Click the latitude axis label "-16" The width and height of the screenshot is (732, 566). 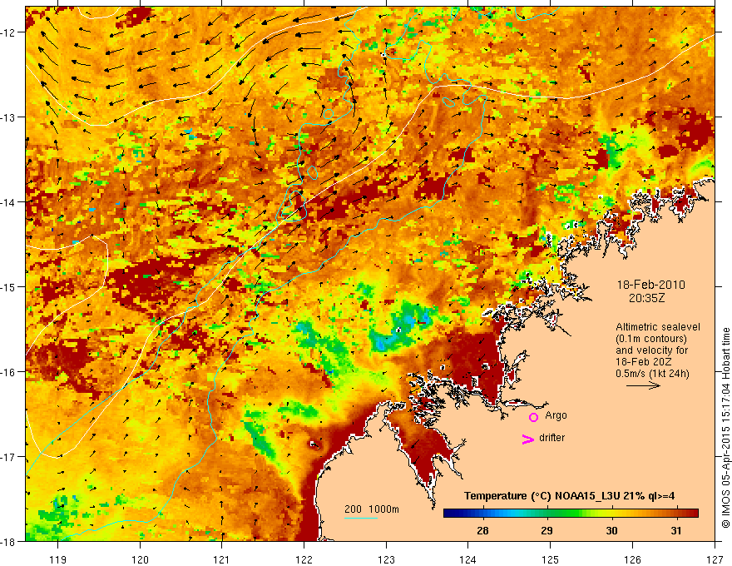[7, 372]
